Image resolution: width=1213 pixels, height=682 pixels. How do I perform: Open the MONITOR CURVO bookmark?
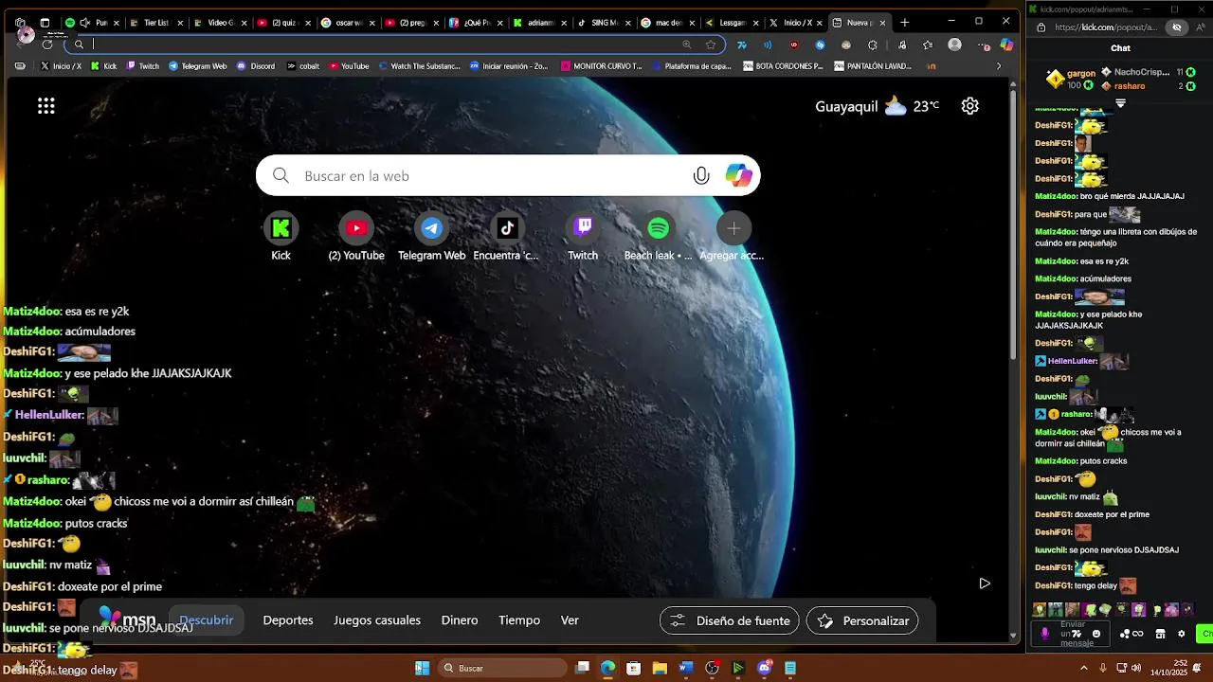pyautogui.click(x=602, y=66)
